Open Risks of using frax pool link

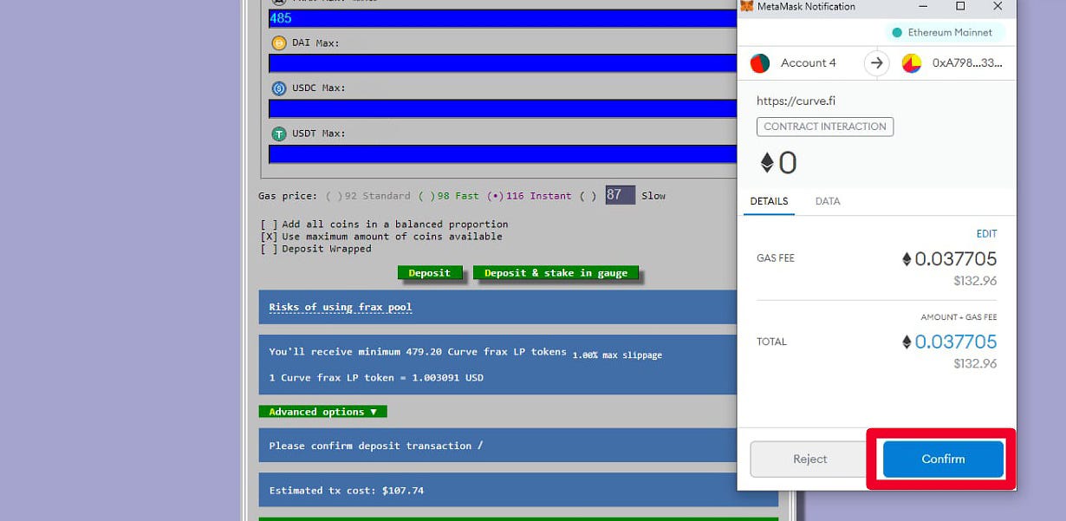(x=341, y=308)
